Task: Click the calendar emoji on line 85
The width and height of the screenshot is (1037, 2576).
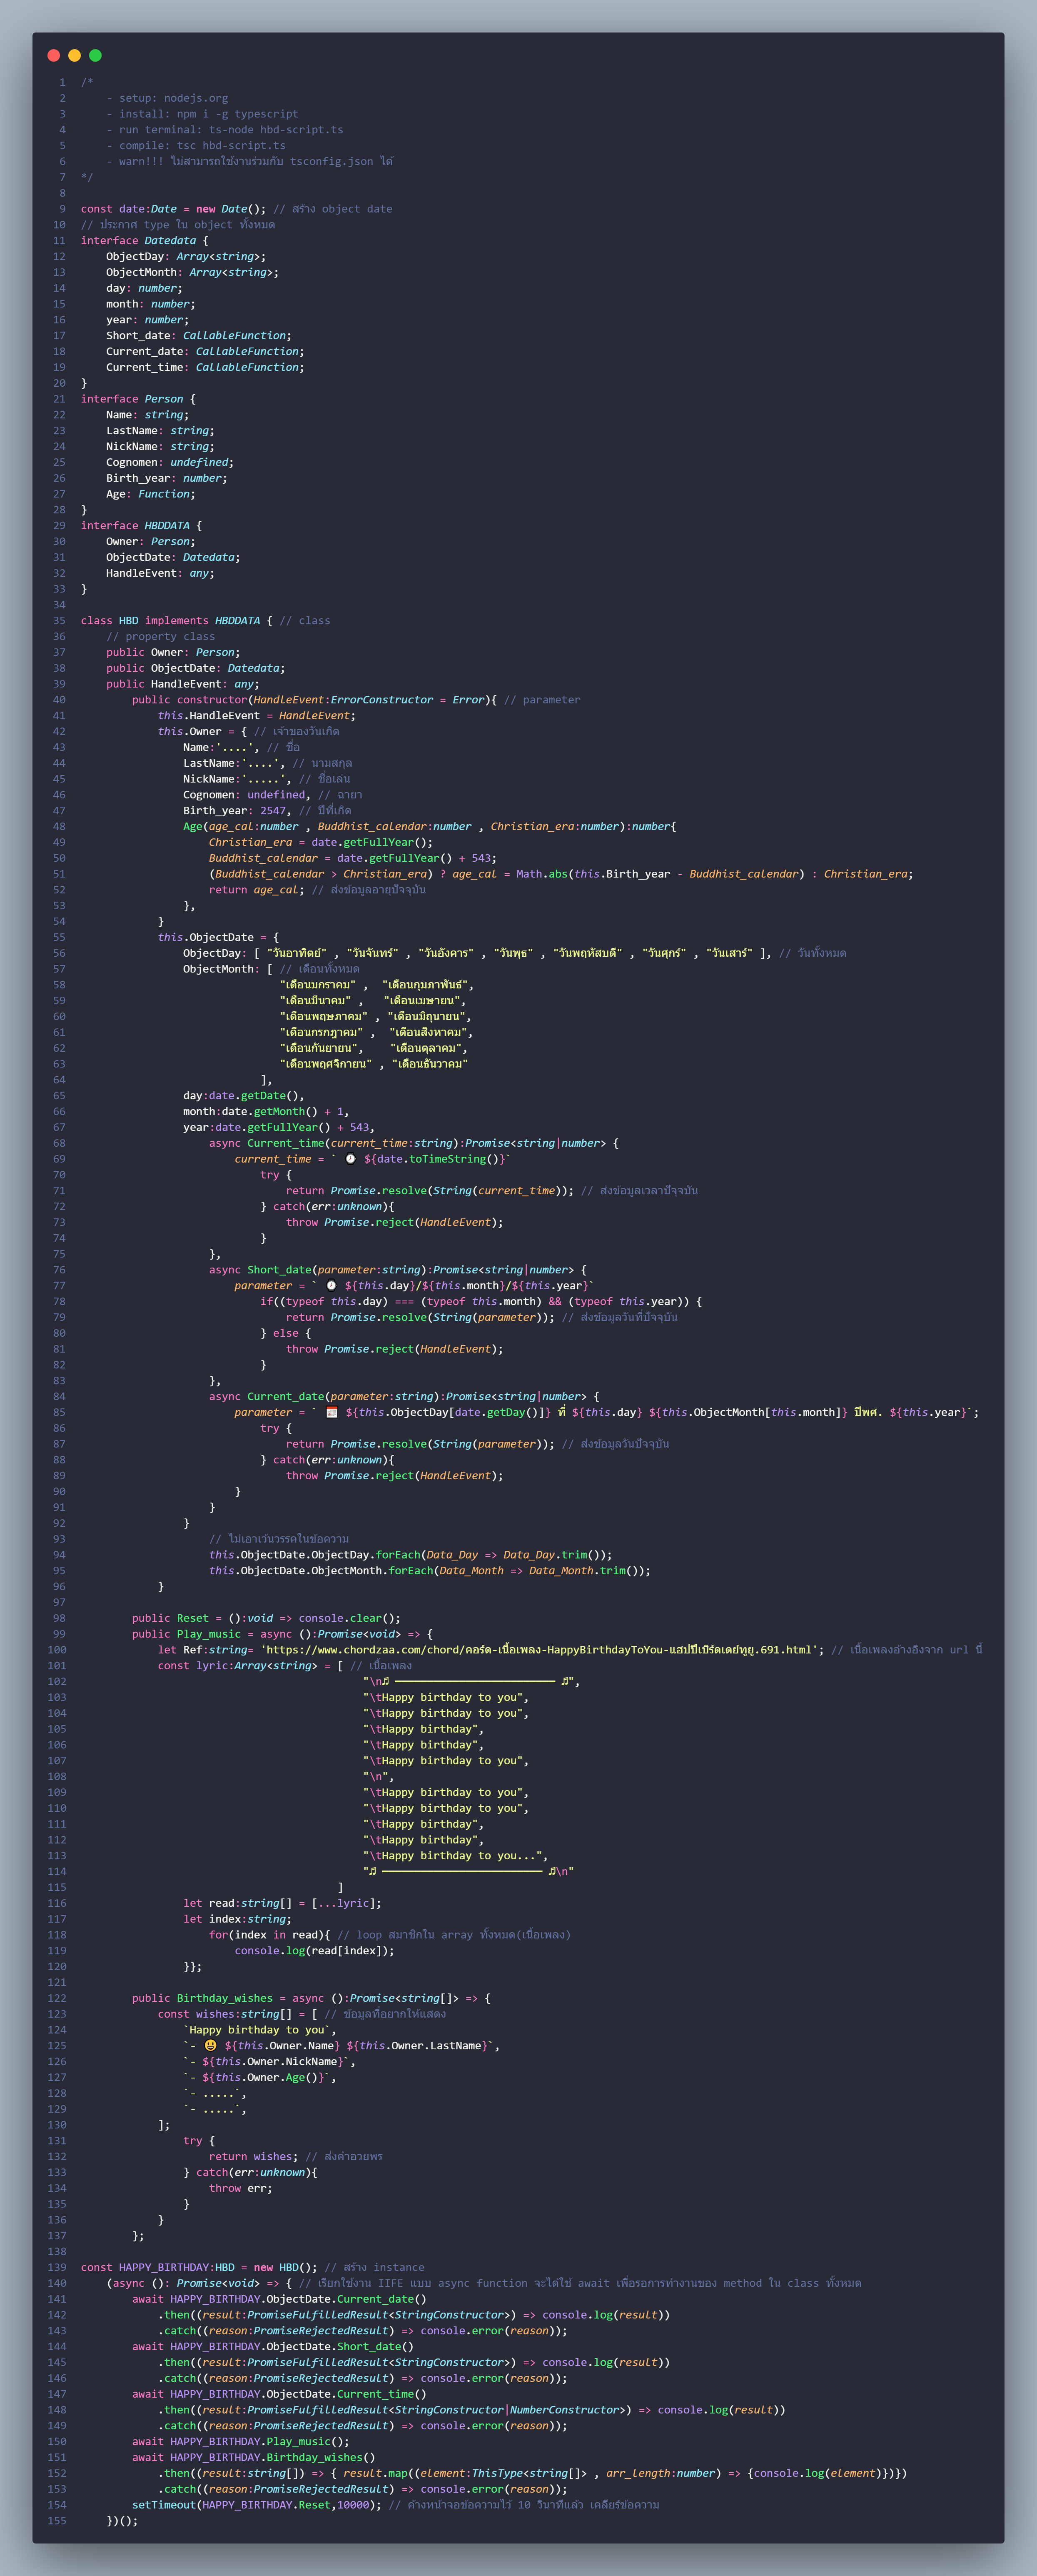Action: pos(332,1412)
